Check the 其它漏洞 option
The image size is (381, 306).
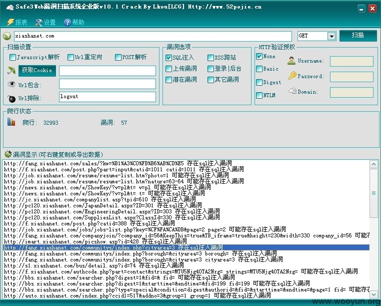click(x=210, y=80)
